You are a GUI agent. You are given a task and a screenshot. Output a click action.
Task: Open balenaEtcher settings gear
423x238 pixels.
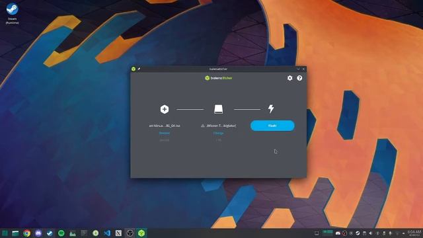pyautogui.click(x=289, y=78)
